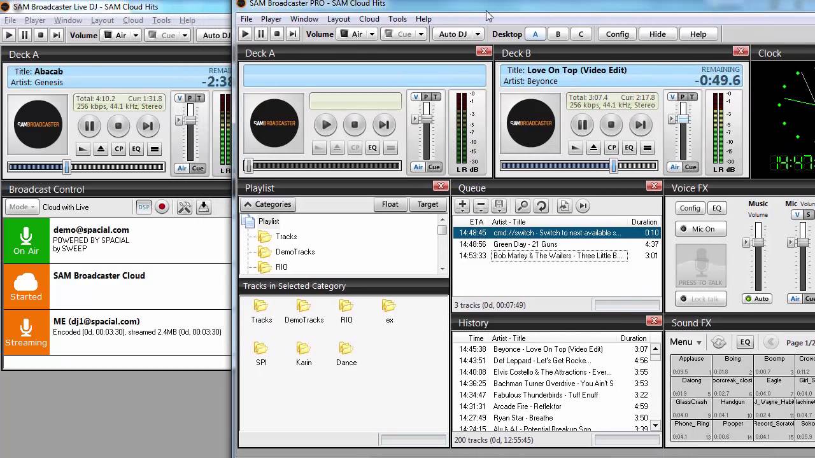The width and height of the screenshot is (815, 458).
Task: Click the Deck B seek progress bar
Action: click(579, 166)
